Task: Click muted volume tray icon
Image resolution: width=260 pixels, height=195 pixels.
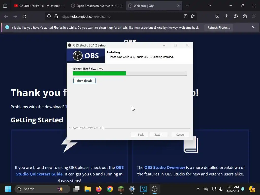Action: click(221, 189)
